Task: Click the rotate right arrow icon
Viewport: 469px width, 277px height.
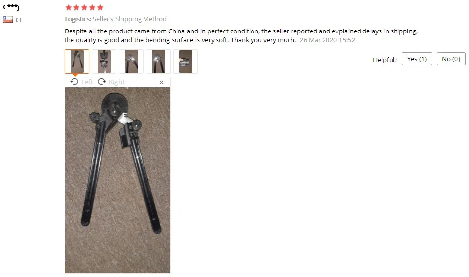Action: (x=102, y=82)
